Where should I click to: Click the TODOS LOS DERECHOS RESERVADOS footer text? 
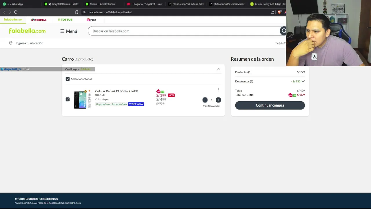(36, 199)
